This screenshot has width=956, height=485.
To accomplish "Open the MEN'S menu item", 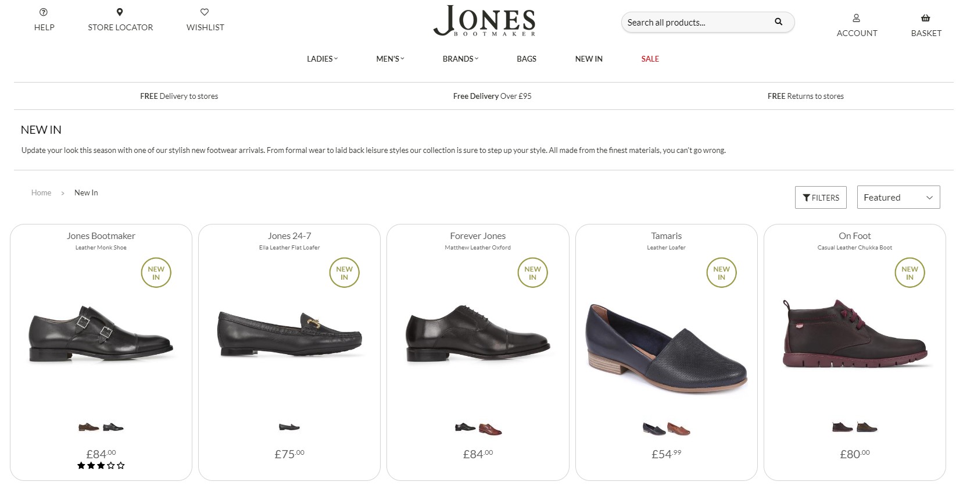I will [x=388, y=58].
